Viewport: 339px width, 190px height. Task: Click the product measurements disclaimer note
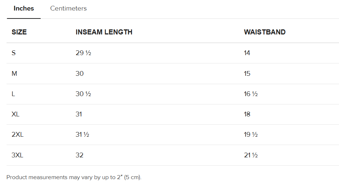pos(74,177)
